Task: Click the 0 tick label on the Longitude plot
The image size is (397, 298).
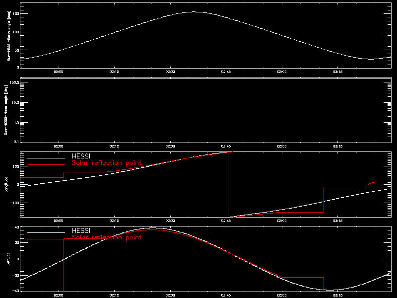Action: click(x=18, y=185)
